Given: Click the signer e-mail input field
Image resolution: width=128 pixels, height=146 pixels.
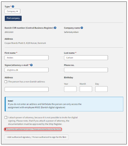Looking at the screenshot, I should pos(27,70).
